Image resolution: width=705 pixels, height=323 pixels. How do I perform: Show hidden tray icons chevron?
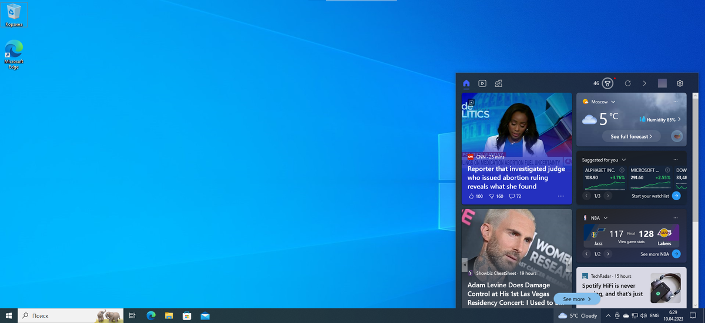coord(608,315)
